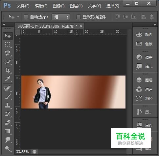Select the Brush tool
This screenshot has width=159, height=156.
click(x=8, y=97)
